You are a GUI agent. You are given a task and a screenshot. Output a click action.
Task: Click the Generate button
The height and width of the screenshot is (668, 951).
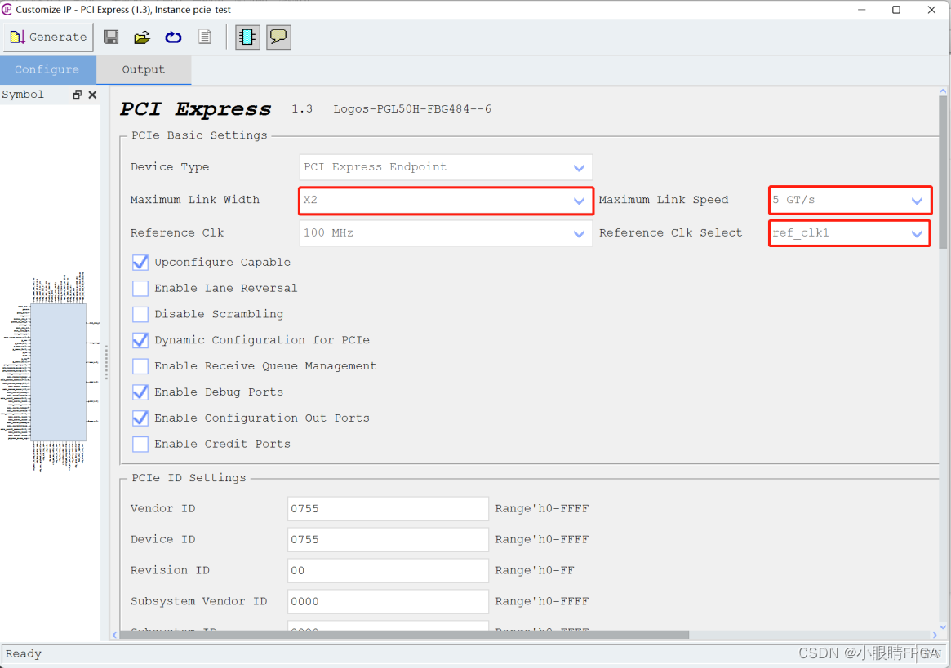(x=48, y=37)
